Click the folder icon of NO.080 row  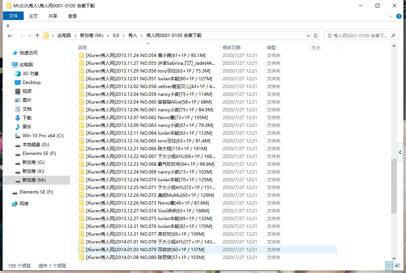pos(81,257)
